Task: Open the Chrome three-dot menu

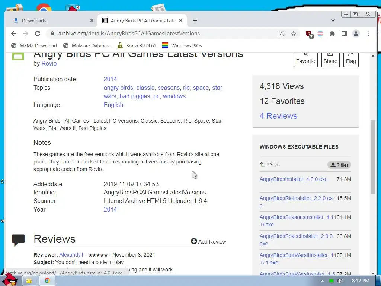Action: pos(368,34)
